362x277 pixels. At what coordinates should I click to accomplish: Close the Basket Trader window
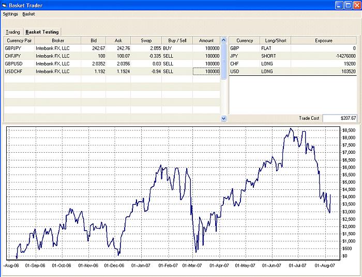coord(357,5)
